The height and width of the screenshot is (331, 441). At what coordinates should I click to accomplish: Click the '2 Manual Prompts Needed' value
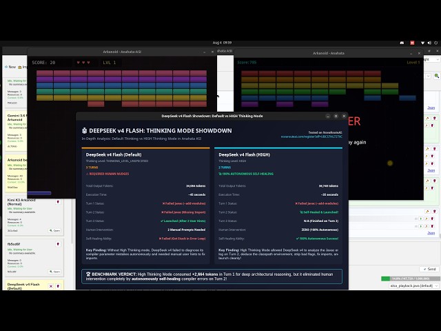187,230
